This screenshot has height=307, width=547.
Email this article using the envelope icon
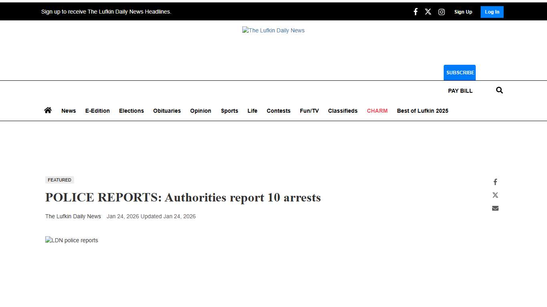point(495,208)
